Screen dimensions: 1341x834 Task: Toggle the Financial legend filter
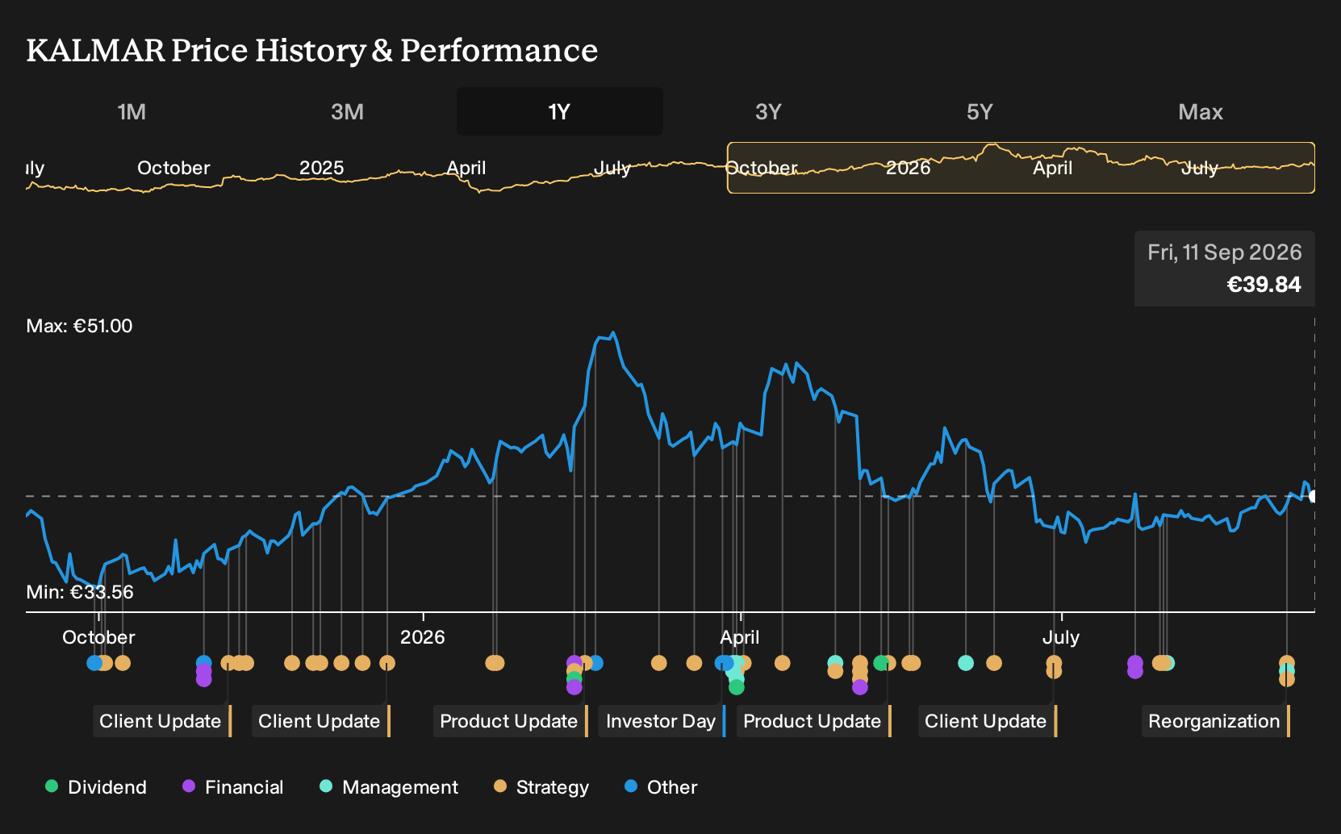(233, 787)
